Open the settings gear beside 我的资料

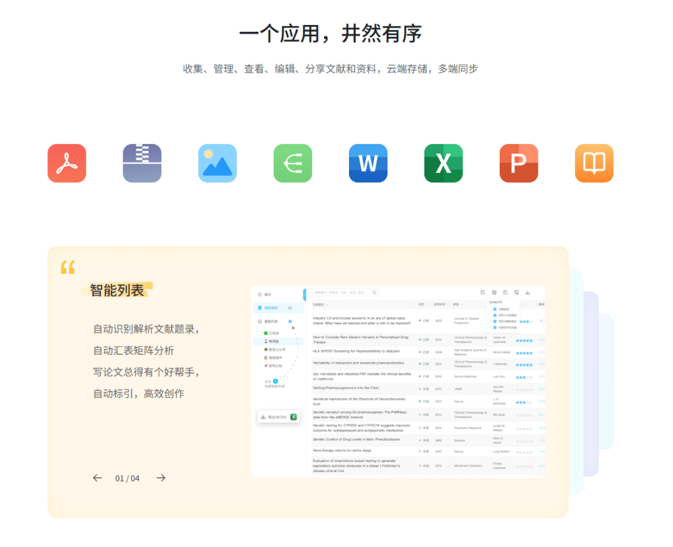tap(290, 308)
